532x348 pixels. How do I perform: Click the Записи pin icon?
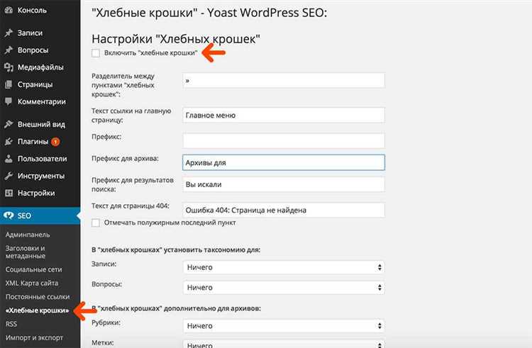pyautogui.click(x=9, y=33)
